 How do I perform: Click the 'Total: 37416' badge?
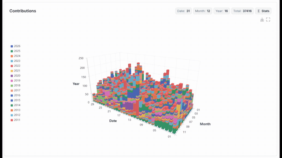pos(242,11)
